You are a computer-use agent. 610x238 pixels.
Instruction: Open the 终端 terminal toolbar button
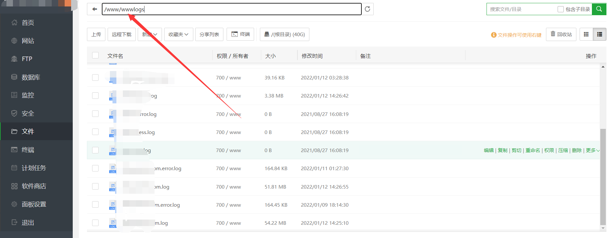click(240, 34)
